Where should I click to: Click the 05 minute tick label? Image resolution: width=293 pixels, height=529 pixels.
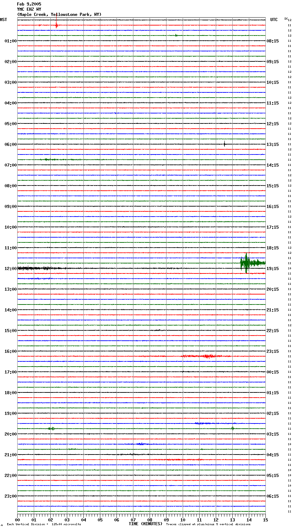(100, 520)
